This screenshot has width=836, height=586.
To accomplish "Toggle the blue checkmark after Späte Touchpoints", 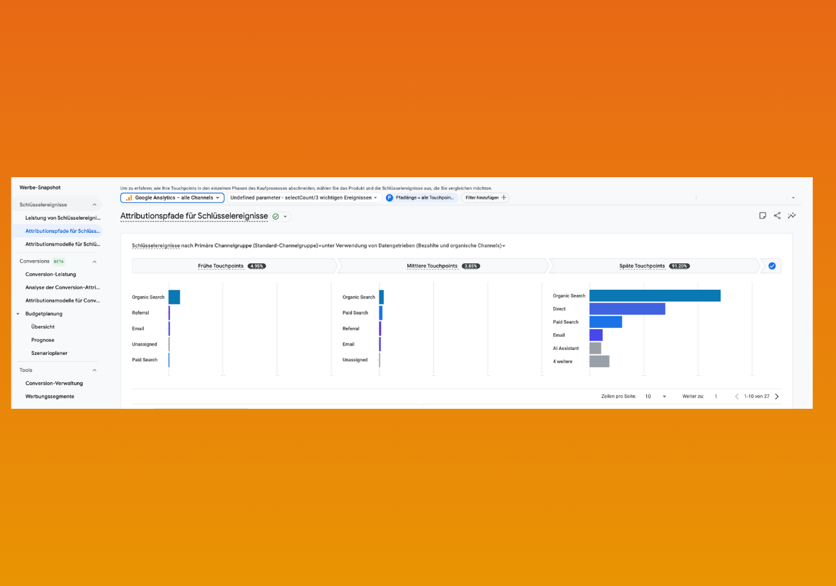I will 772,266.
